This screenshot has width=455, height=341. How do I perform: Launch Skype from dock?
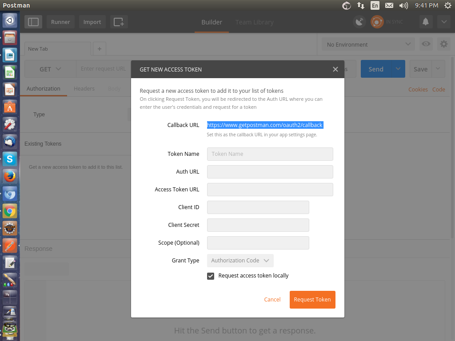tap(10, 159)
